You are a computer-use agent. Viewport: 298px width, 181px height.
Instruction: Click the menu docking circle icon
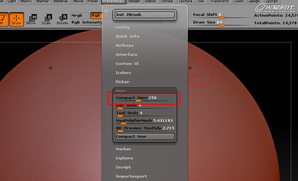(x=106, y=11)
